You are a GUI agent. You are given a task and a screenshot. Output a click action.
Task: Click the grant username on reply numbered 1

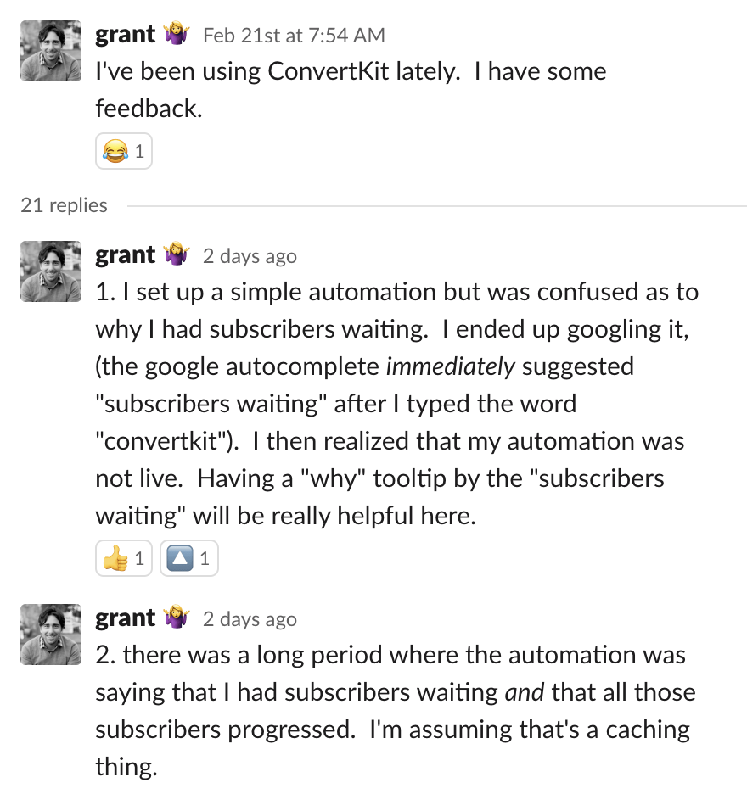[x=125, y=255]
